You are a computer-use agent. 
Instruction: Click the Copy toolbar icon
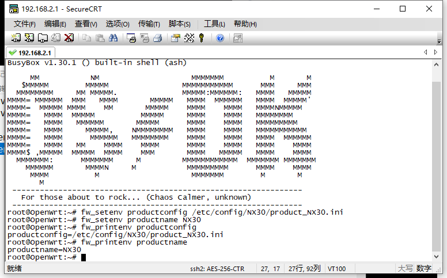(86, 38)
